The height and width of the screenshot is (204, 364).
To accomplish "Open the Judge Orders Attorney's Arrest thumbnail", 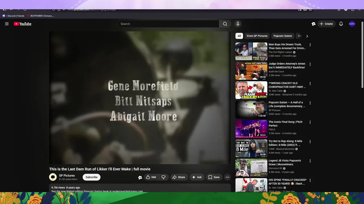I will (251, 71).
